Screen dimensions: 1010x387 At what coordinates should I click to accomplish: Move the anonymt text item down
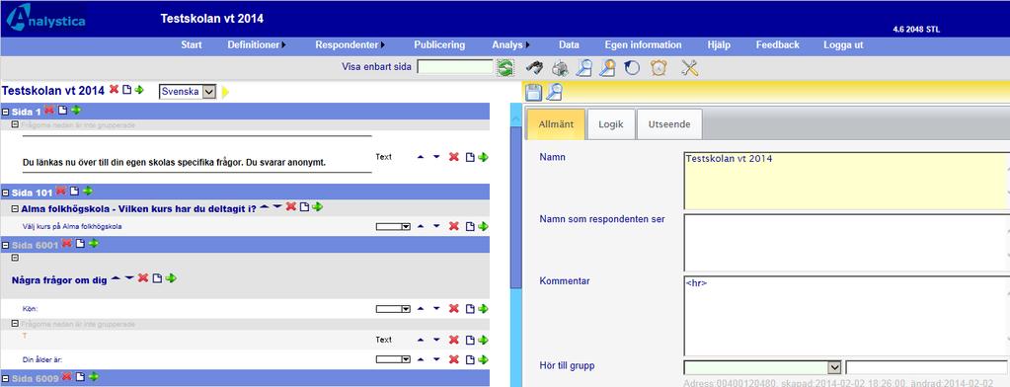[x=436, y=157]
